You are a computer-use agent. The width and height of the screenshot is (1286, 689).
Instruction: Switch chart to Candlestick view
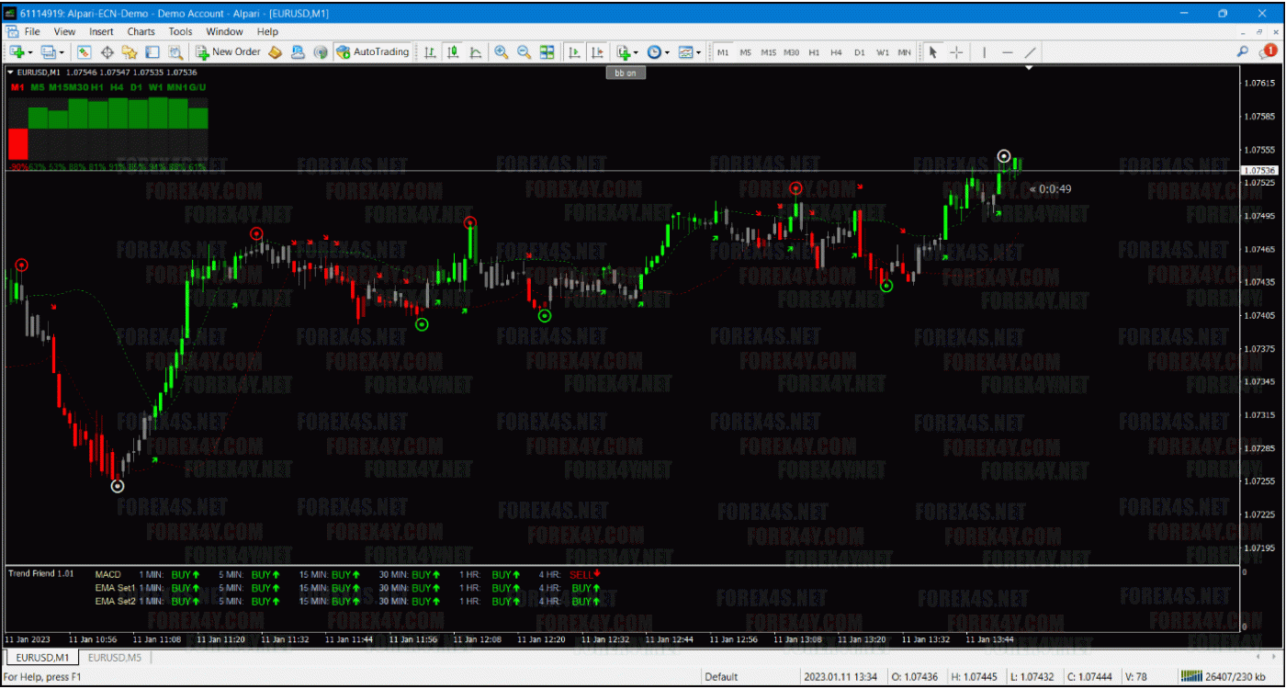(454, 52)
